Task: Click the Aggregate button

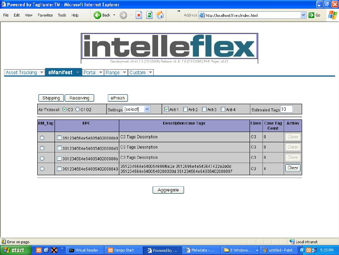Action: [x=168, y=190]
